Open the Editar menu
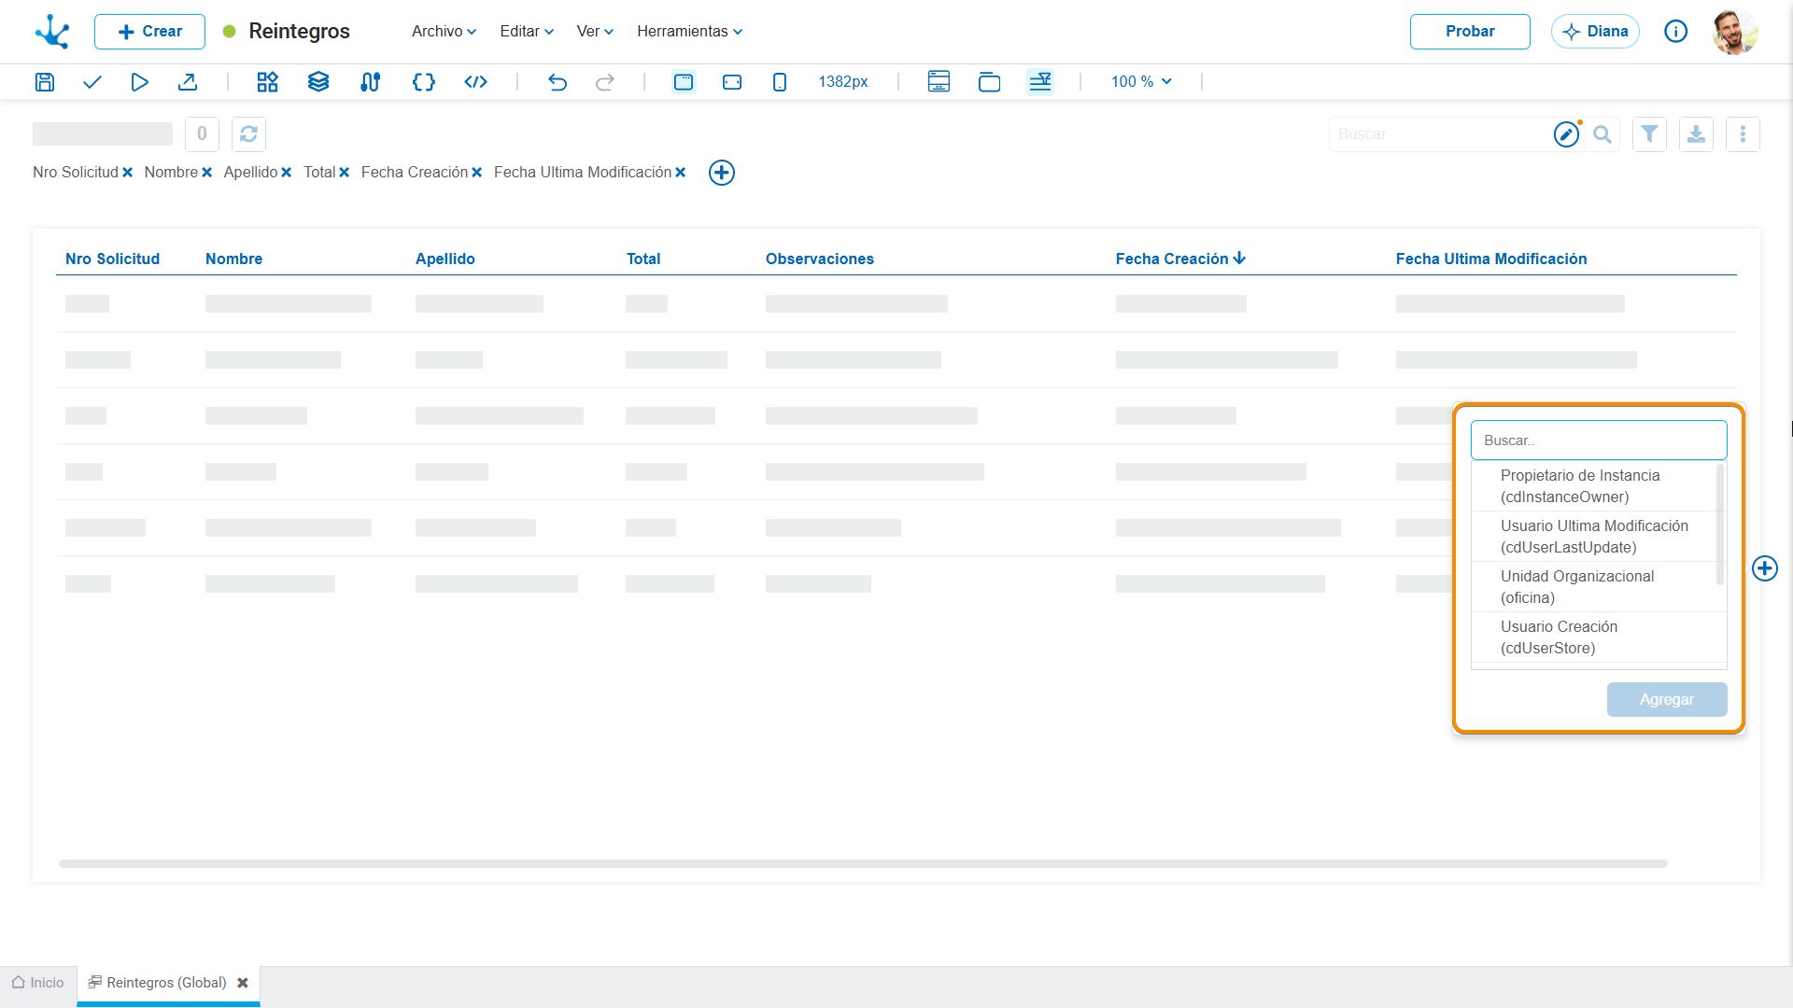Viewport: 1793px width, 1008px height. 527,32
